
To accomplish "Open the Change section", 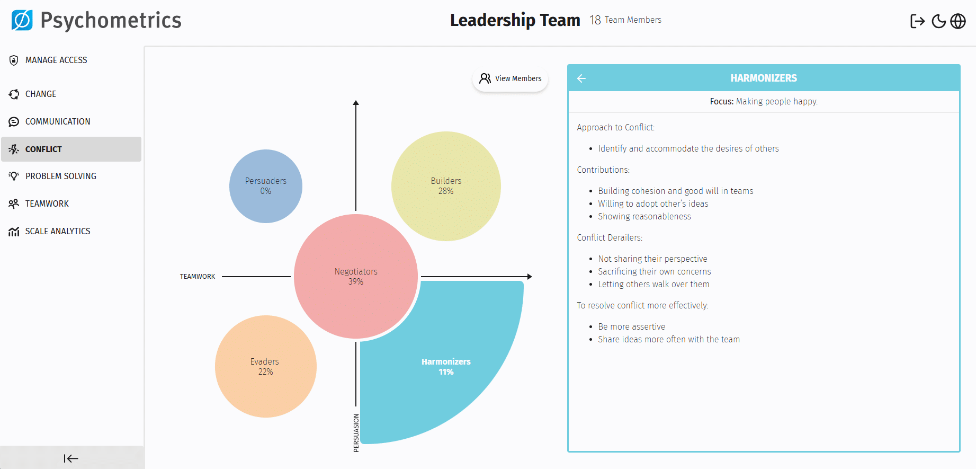I will 41,94.
